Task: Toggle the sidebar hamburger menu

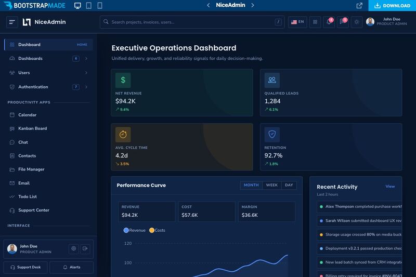Action: 12,22
